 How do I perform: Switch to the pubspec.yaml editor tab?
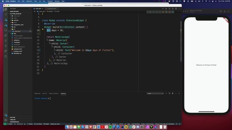pyautogui.click(x=51, y=9)
